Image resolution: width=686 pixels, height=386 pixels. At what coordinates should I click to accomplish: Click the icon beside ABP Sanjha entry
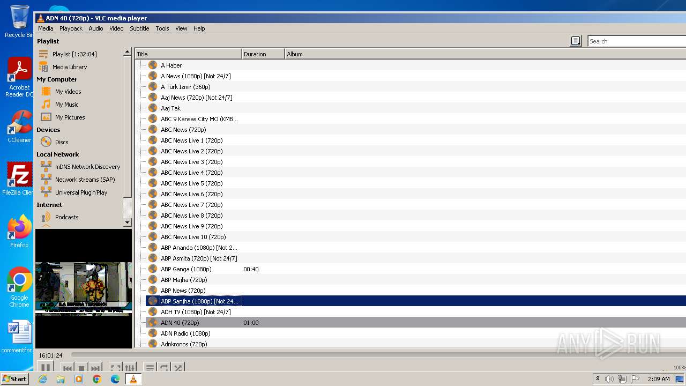pyautogui.click(x=153, y=301)
